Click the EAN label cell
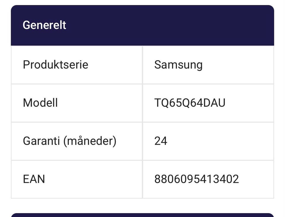The image size is (285, 217). [x=77, y=179]
